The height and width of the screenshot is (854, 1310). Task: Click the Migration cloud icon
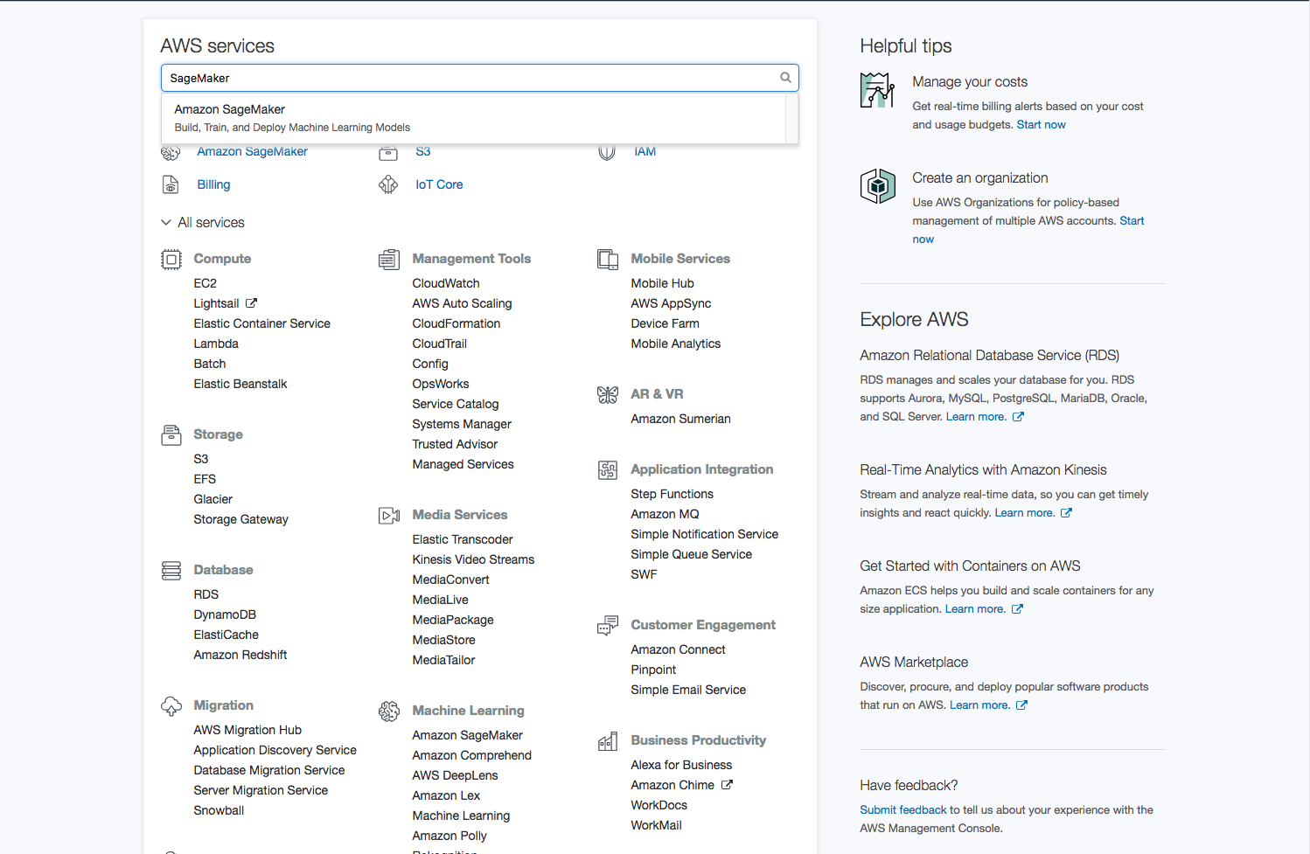point(171,706)
